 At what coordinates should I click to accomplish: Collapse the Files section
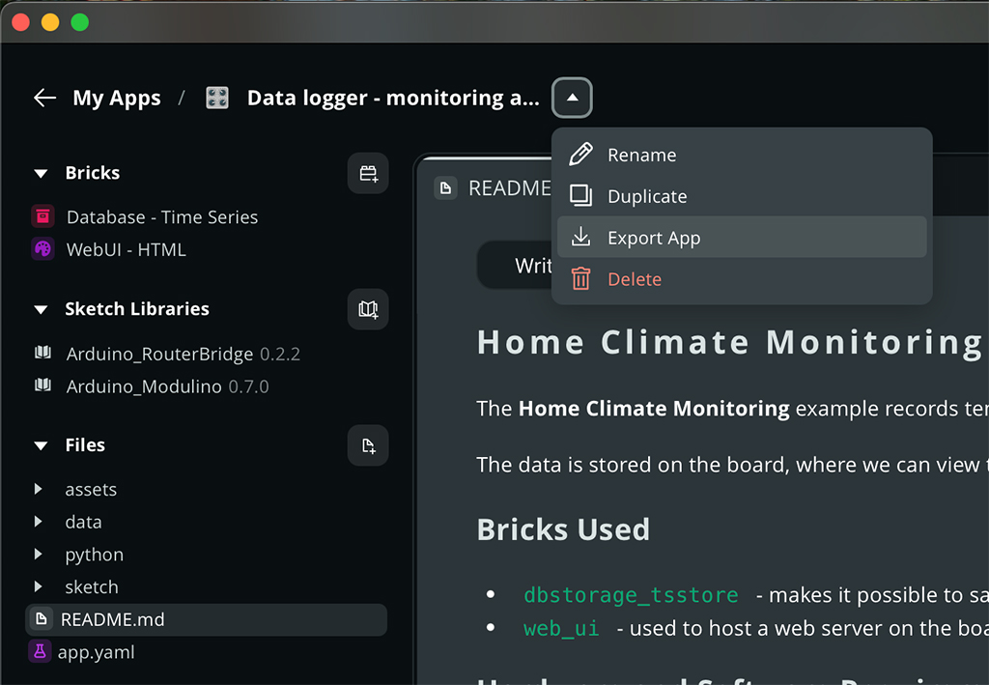[x=41, y=445]
